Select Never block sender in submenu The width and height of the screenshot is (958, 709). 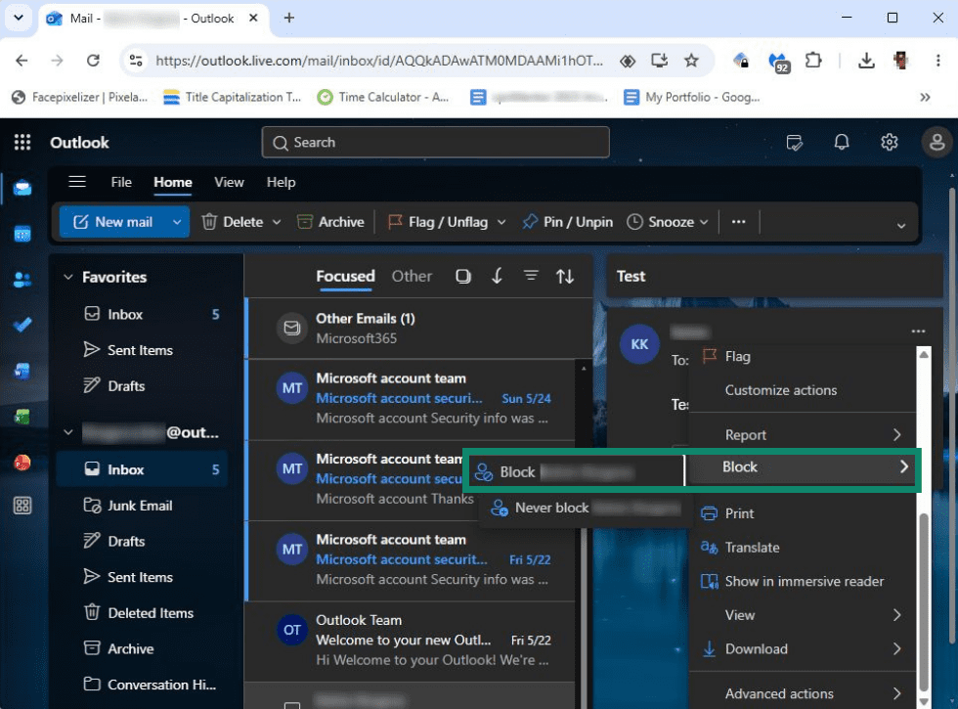[586, 508]
